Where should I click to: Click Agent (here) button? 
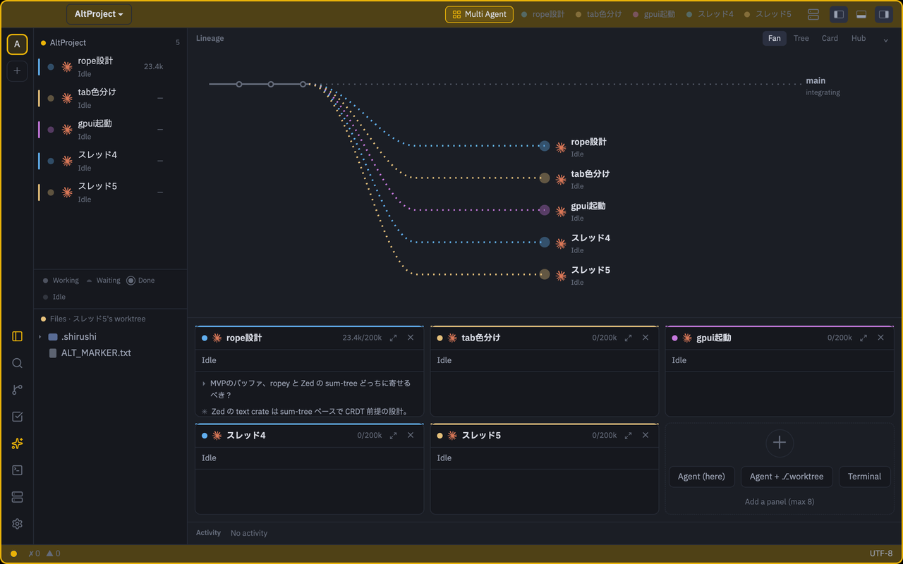701,477
